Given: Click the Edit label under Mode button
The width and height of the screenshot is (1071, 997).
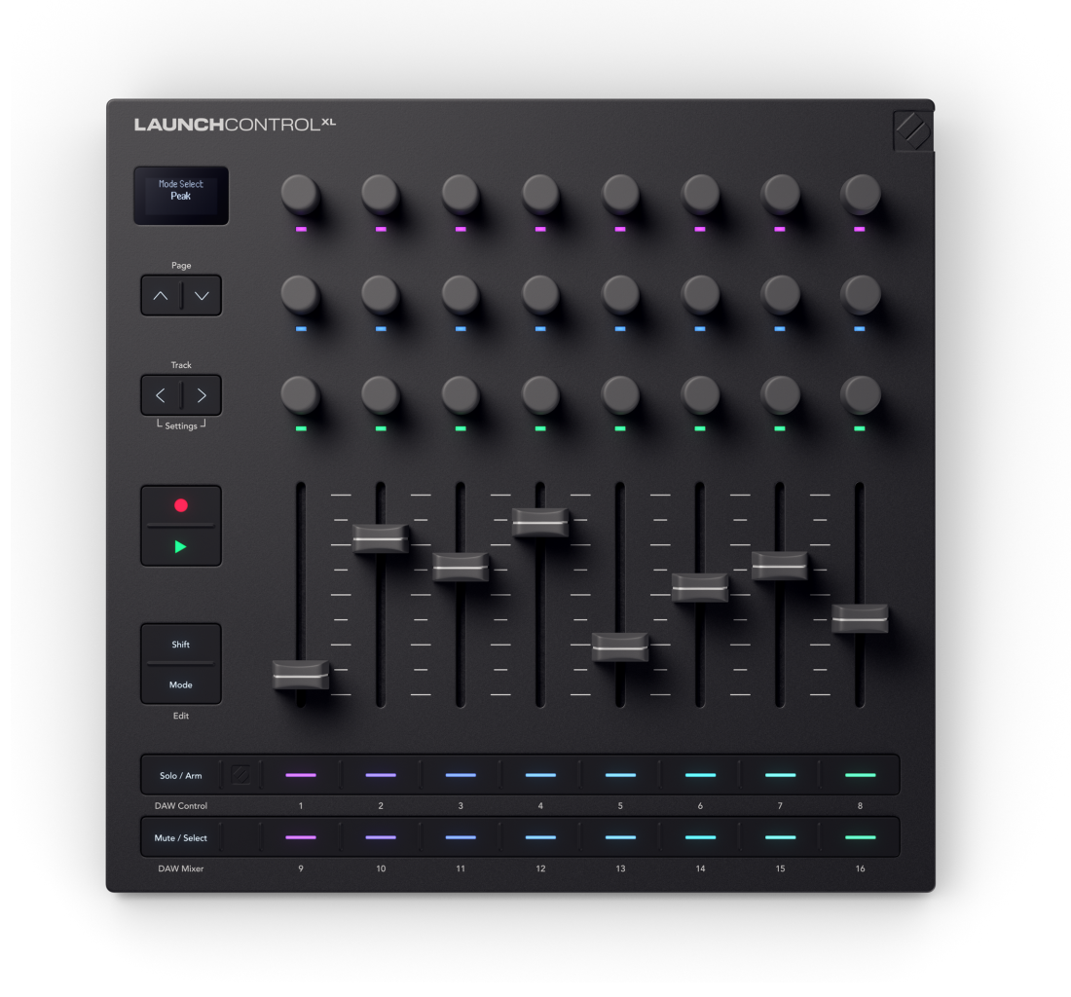Looking at the screenshot, I should click(181, 716).
